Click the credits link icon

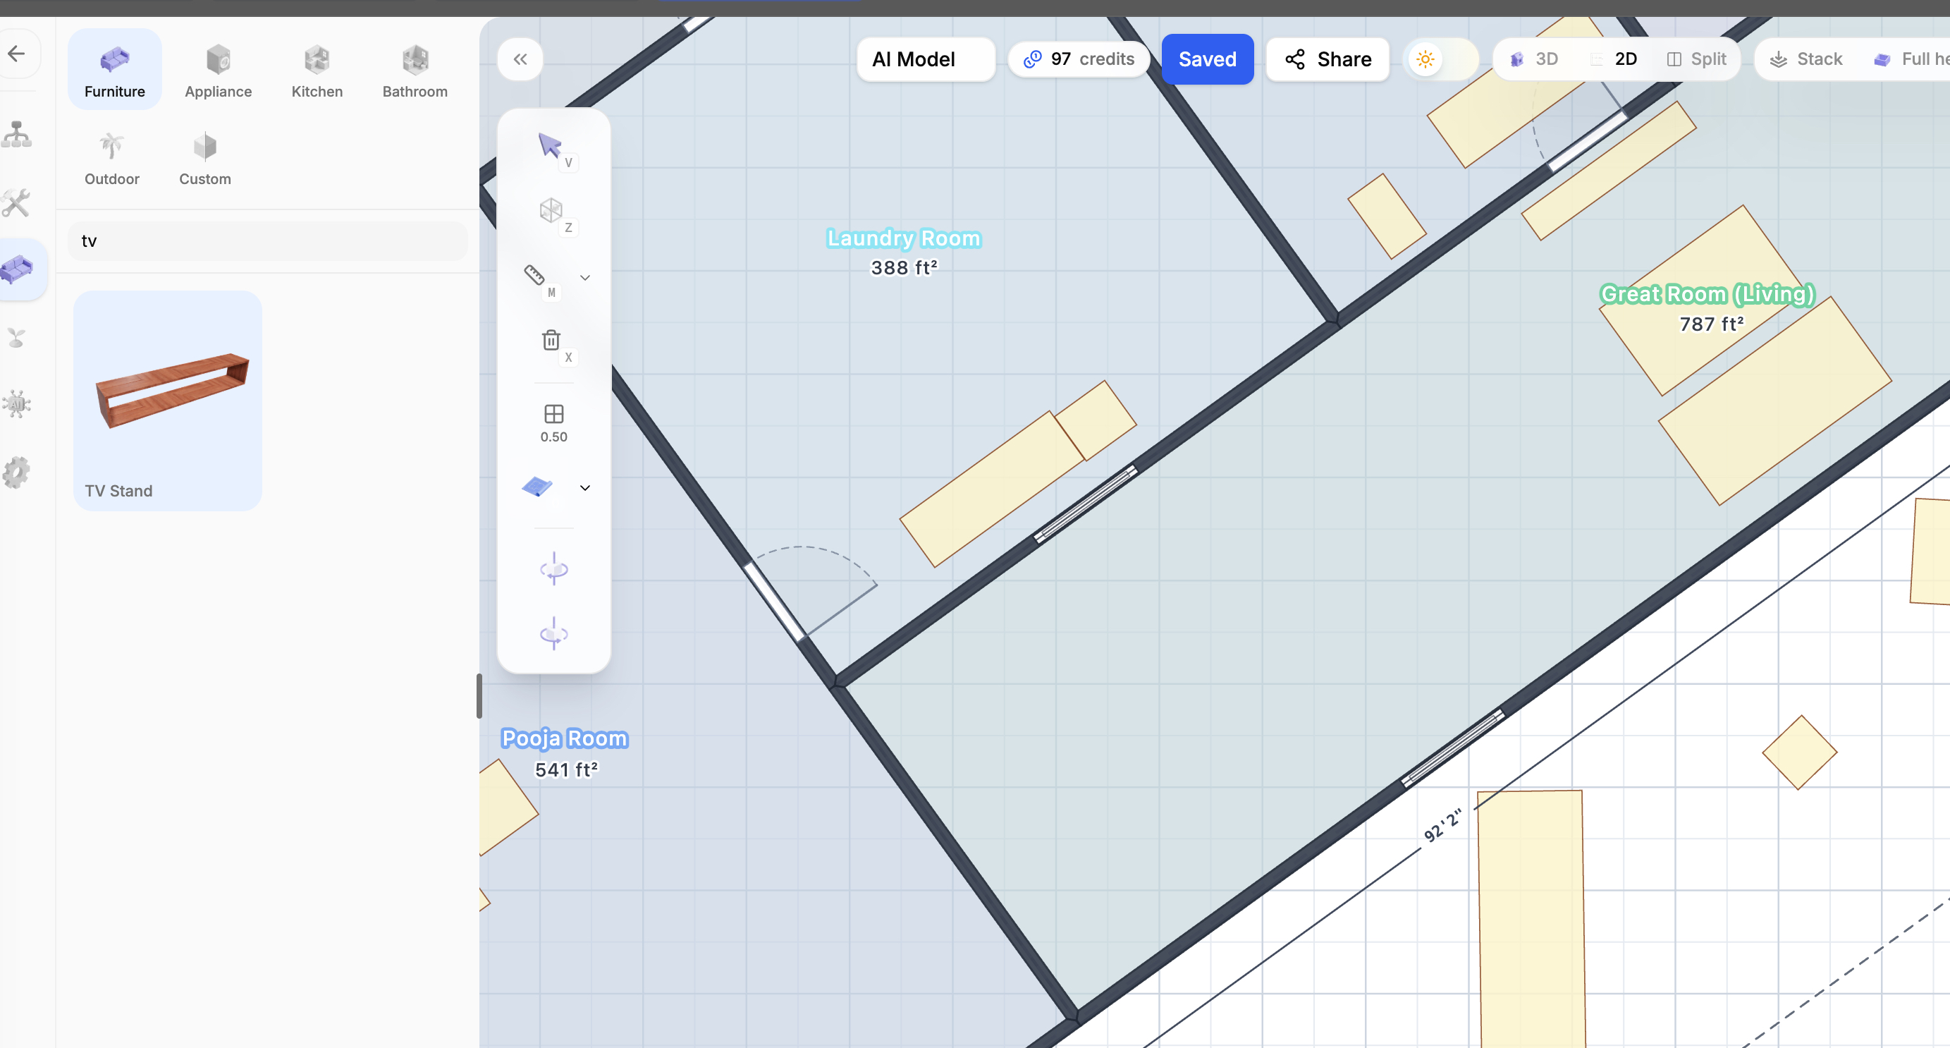tap(1033, 59)
